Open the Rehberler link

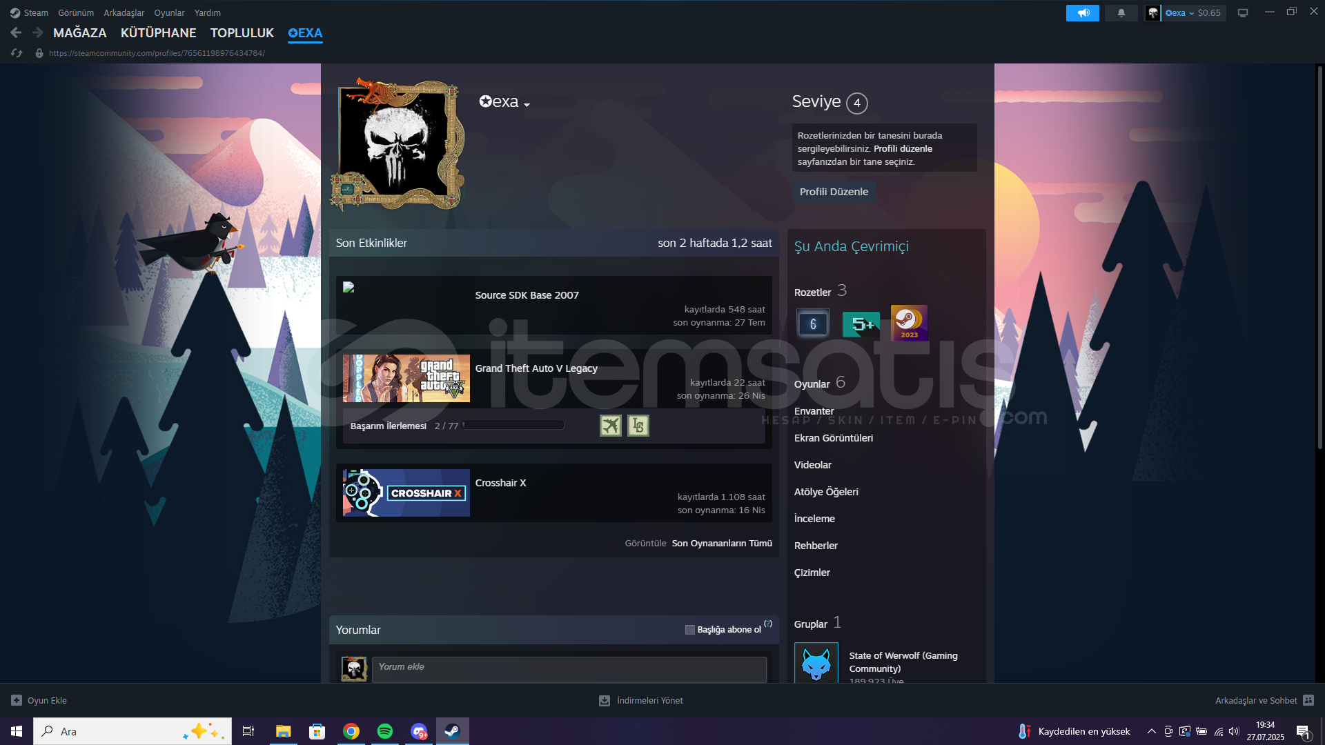pos(816,546)
